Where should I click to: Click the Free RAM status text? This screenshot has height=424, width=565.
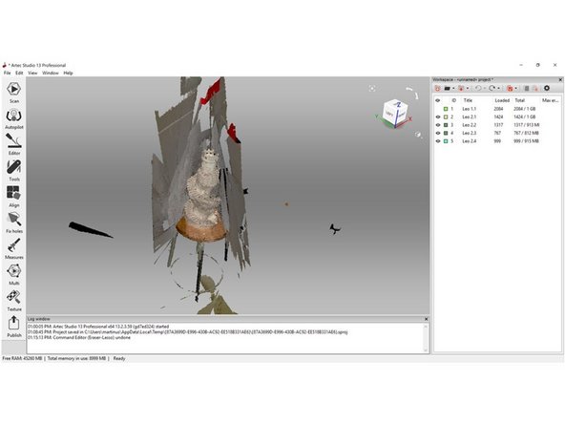click(x=22, y=358)
